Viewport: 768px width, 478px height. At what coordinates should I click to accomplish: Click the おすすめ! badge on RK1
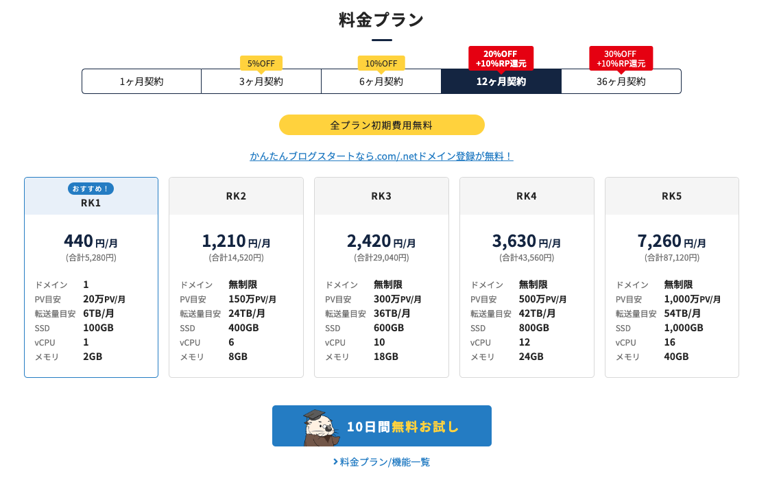(91, 188)
